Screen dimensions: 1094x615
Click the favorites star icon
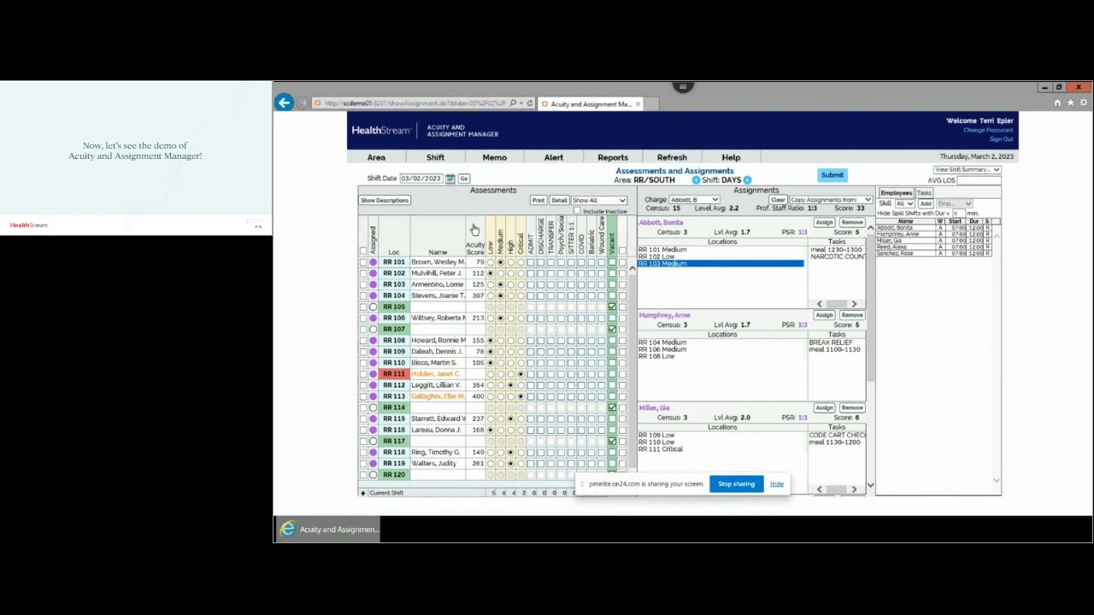pyautogui.click(x=1069, y=102)
